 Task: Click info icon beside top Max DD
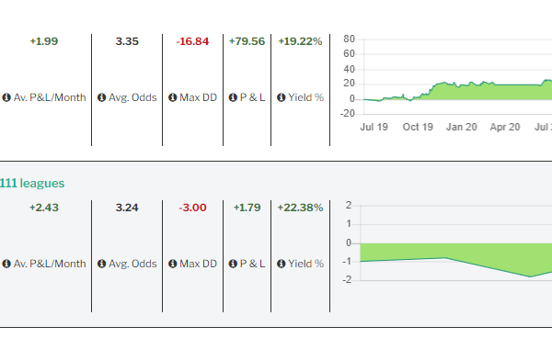pyautogui.click(x=173, y=97)
